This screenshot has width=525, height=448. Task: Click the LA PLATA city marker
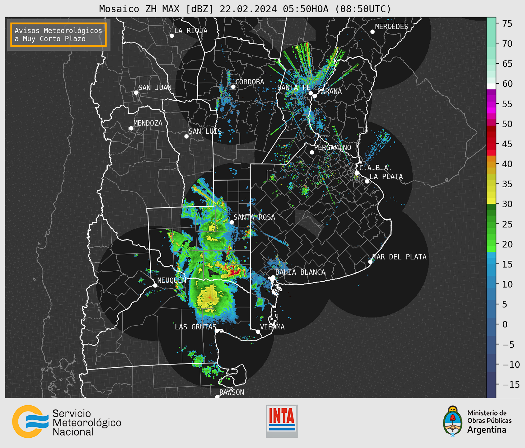click(367, 181)
